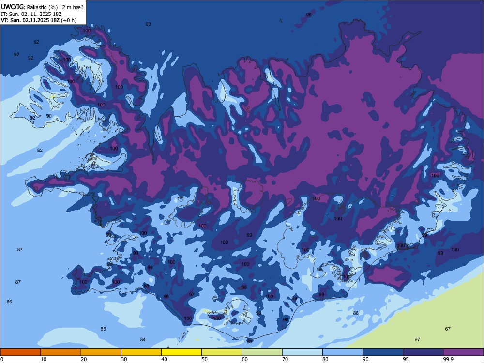Click the legend tick label '99.9'
484x363 pixels.
click(x=448, y=359)
